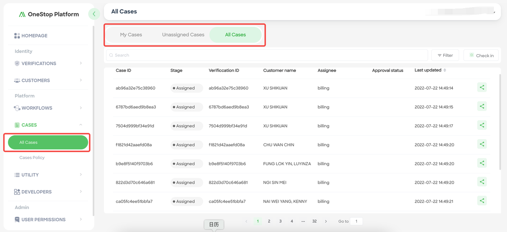Select the WORKFLOWS sidebar icon
The image size is (507, 232).
(17, 108)
